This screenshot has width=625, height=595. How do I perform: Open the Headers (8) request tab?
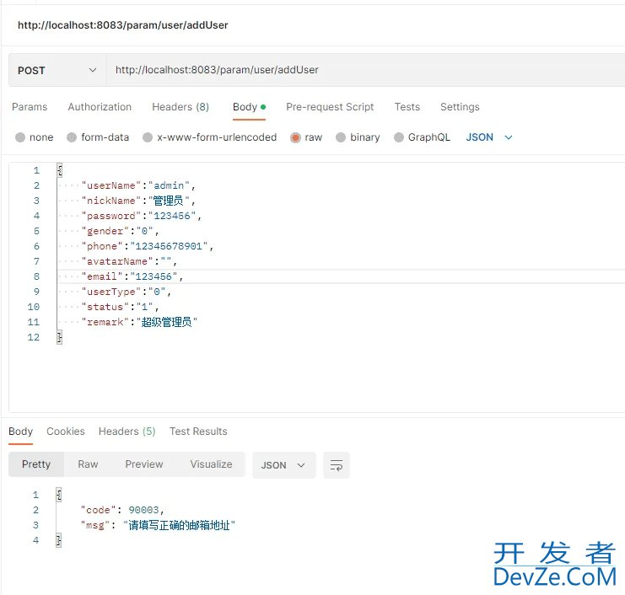coord(180,107)
